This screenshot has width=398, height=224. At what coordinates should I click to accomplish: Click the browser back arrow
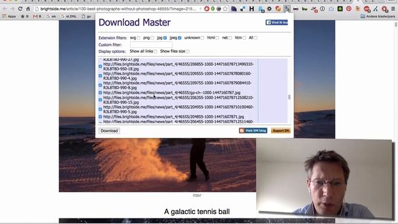[4, 9]
